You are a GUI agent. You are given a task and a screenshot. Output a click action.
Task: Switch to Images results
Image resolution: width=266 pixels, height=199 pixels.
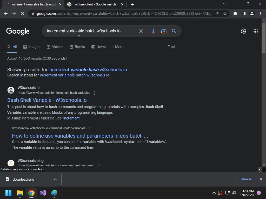click(x=32, y=47)
